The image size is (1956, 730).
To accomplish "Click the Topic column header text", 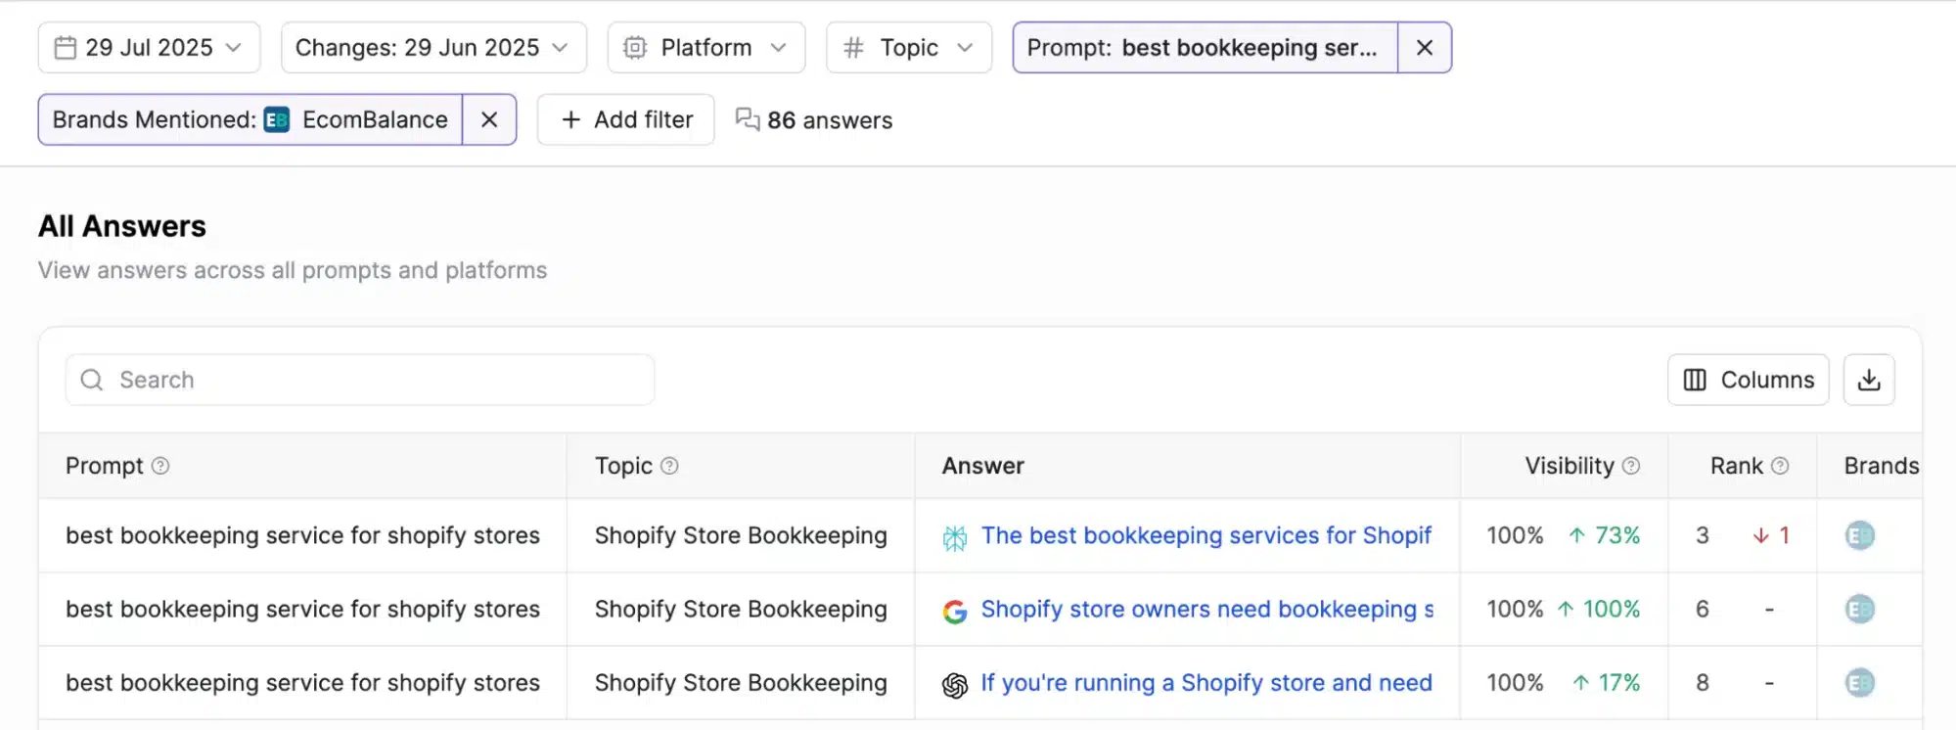I will (x=623, y=466).
